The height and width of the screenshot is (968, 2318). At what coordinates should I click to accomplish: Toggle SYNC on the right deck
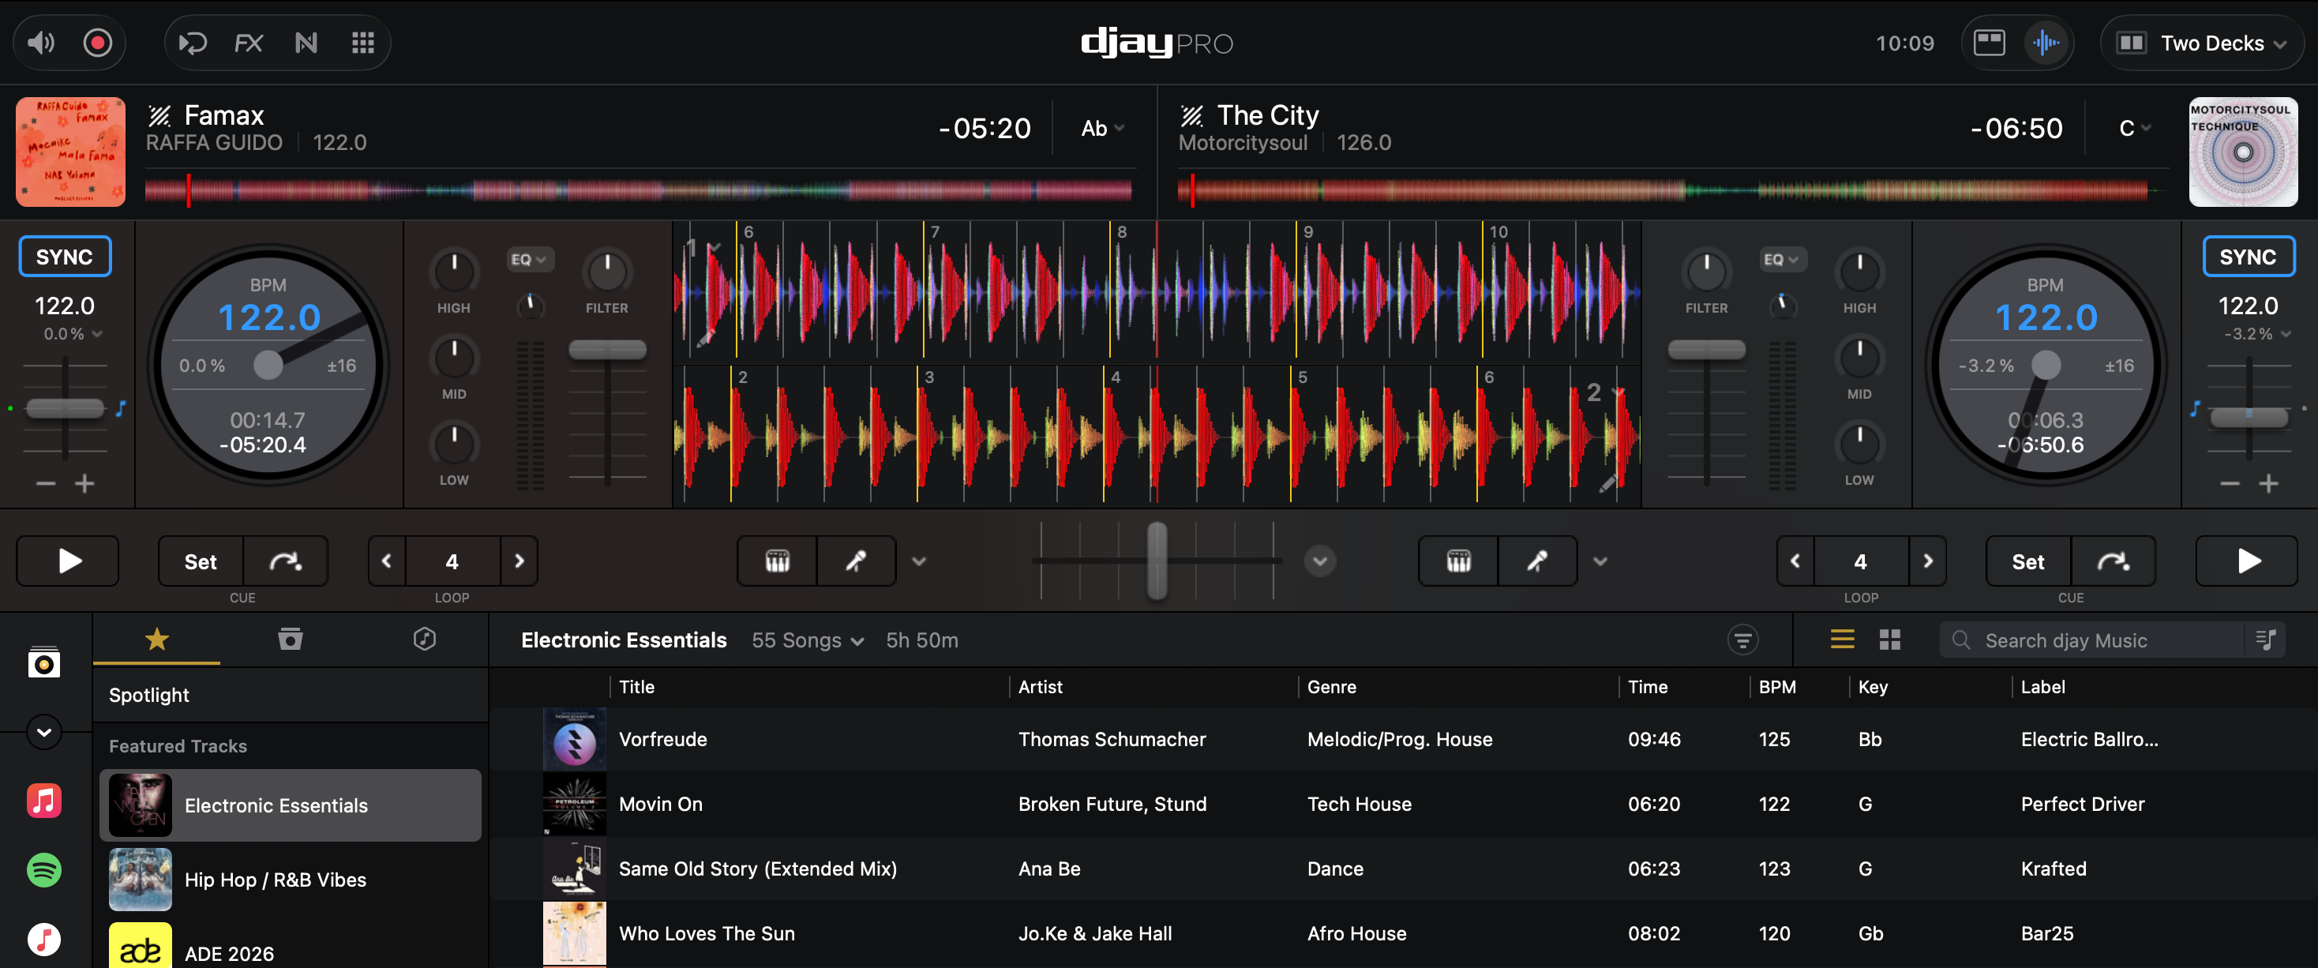coord(2248,257)
